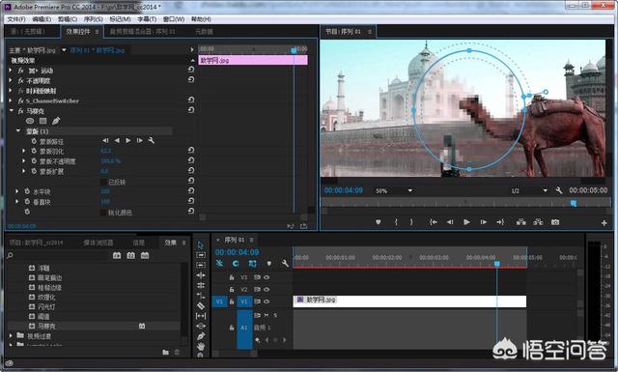Export frame with the camera icon

pyautogui.click(x=555, y=222)
